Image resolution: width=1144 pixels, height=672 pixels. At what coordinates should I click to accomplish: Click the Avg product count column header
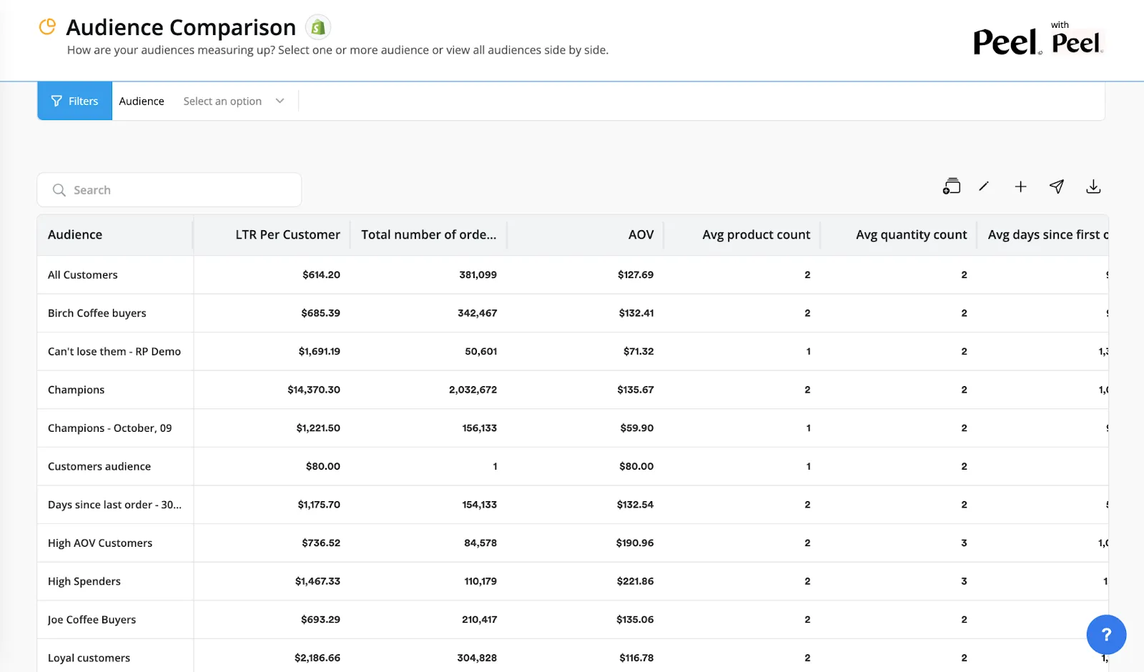pos(756,234)
